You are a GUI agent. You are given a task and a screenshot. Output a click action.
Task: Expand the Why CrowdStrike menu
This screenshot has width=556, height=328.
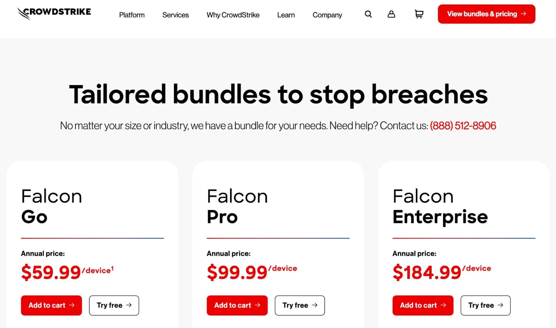[x=233, y=15]
